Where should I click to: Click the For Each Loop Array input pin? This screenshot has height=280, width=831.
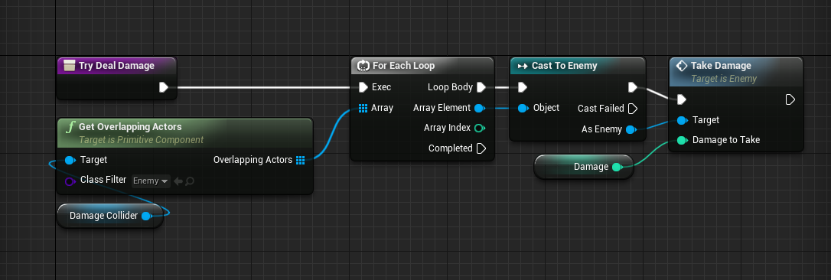click(363, 108)
